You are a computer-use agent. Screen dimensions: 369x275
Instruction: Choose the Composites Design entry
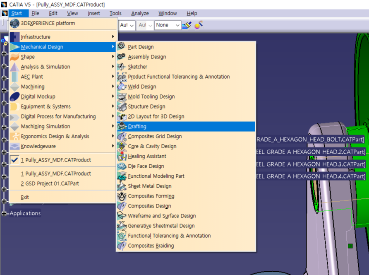click(x=186, y=206)
